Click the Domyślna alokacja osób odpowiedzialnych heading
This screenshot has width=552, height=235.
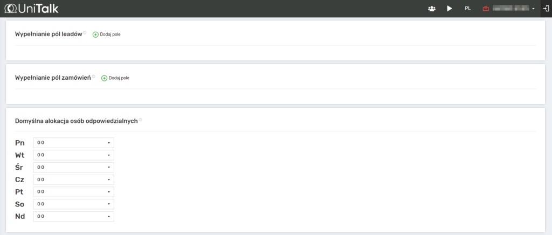[x=77, y=121]
